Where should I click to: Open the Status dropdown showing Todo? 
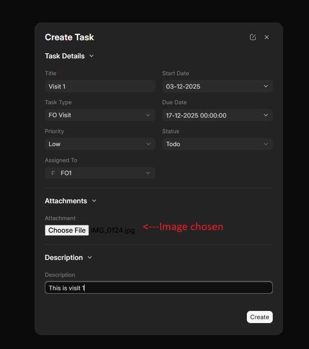217,144
